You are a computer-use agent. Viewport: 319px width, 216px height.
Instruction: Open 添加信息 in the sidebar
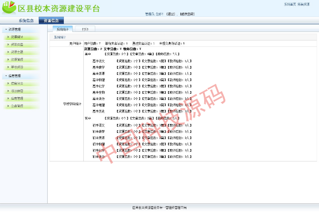(22, 91)
